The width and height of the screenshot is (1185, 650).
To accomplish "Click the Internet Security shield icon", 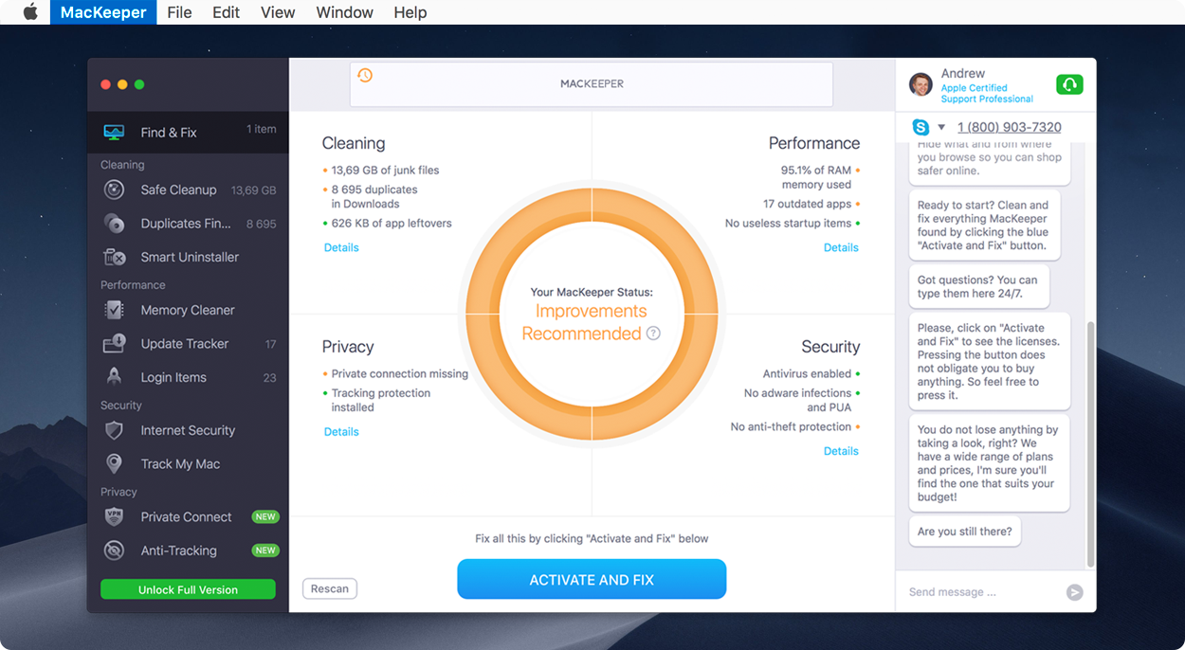I will 114,430.
